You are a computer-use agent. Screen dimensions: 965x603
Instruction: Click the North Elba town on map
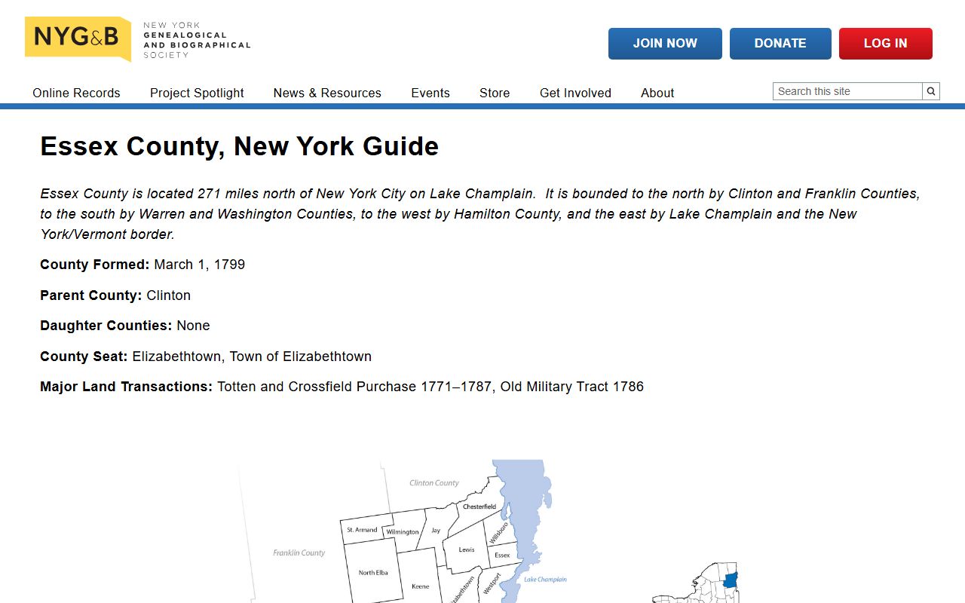point(372,573)
